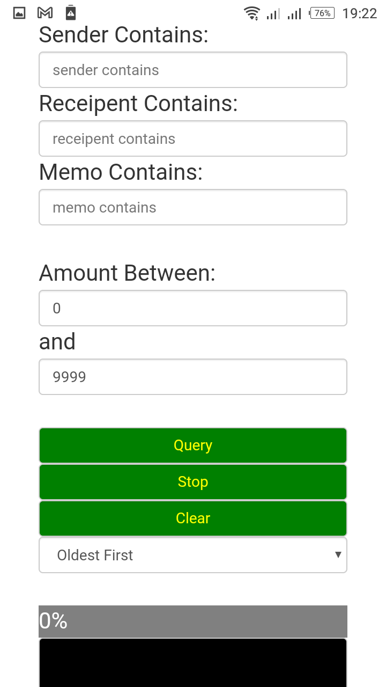Tap the battery warning notification icon
386x687 pixels.
[x=70, y=13]
